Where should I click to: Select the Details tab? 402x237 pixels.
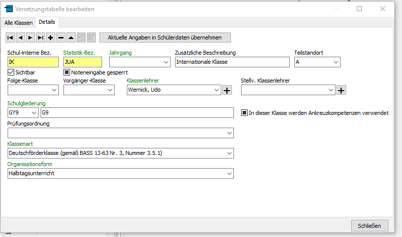pos(47,22)
